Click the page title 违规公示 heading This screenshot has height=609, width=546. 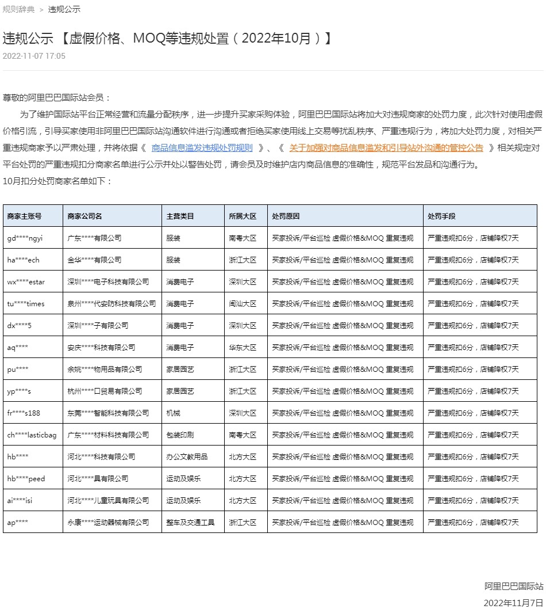[167, 39]
